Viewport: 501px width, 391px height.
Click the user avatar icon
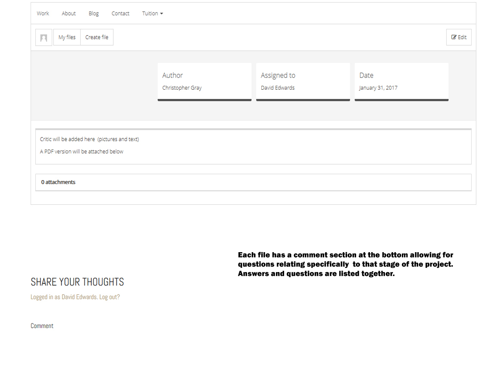click(x=44, y=38)
